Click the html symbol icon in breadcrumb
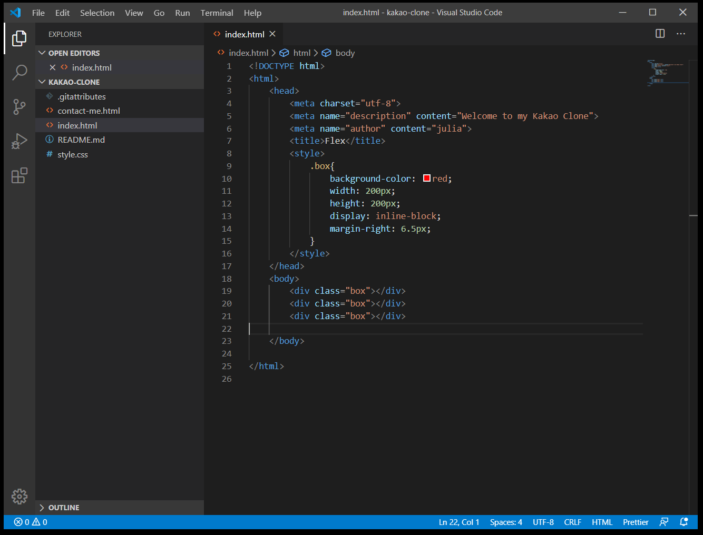Viewport: 703px width, 535px height. tap(284, 53)
